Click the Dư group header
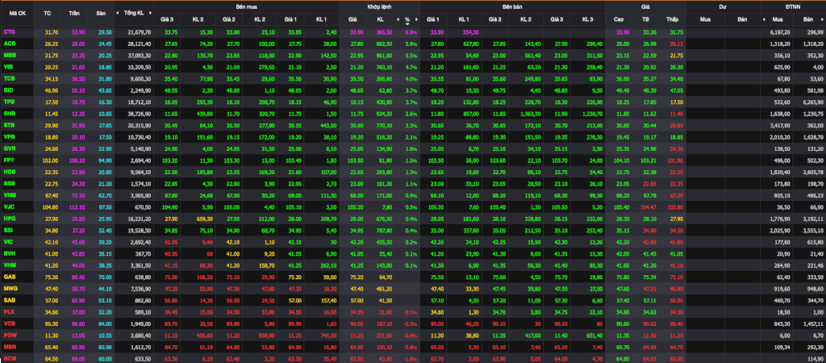This screenshot has width=826, height=363. pos(723,6)
